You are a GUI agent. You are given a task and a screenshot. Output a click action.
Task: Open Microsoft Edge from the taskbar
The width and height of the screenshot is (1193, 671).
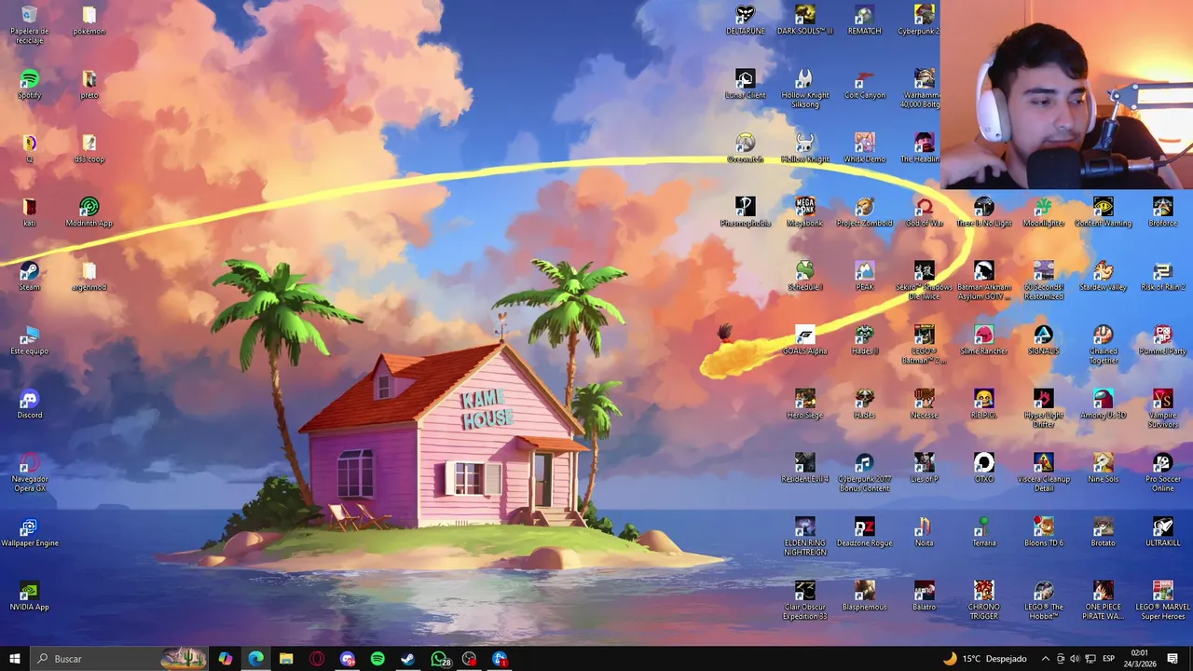coord(255,659)
